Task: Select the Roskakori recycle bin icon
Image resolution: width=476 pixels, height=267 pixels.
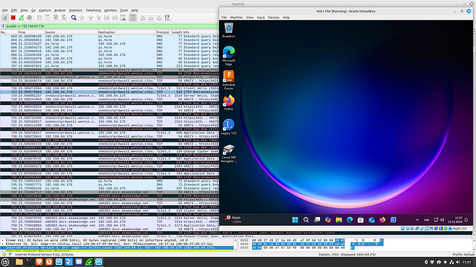Action: pyautogui.click(x=228, y=30)
